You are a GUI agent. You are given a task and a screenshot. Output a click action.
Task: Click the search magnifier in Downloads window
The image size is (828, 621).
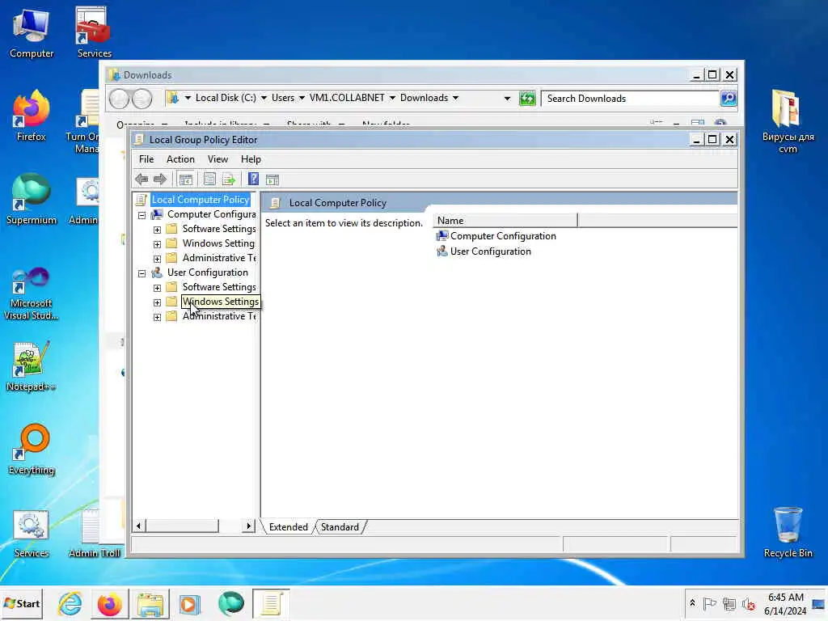point(729,98)
